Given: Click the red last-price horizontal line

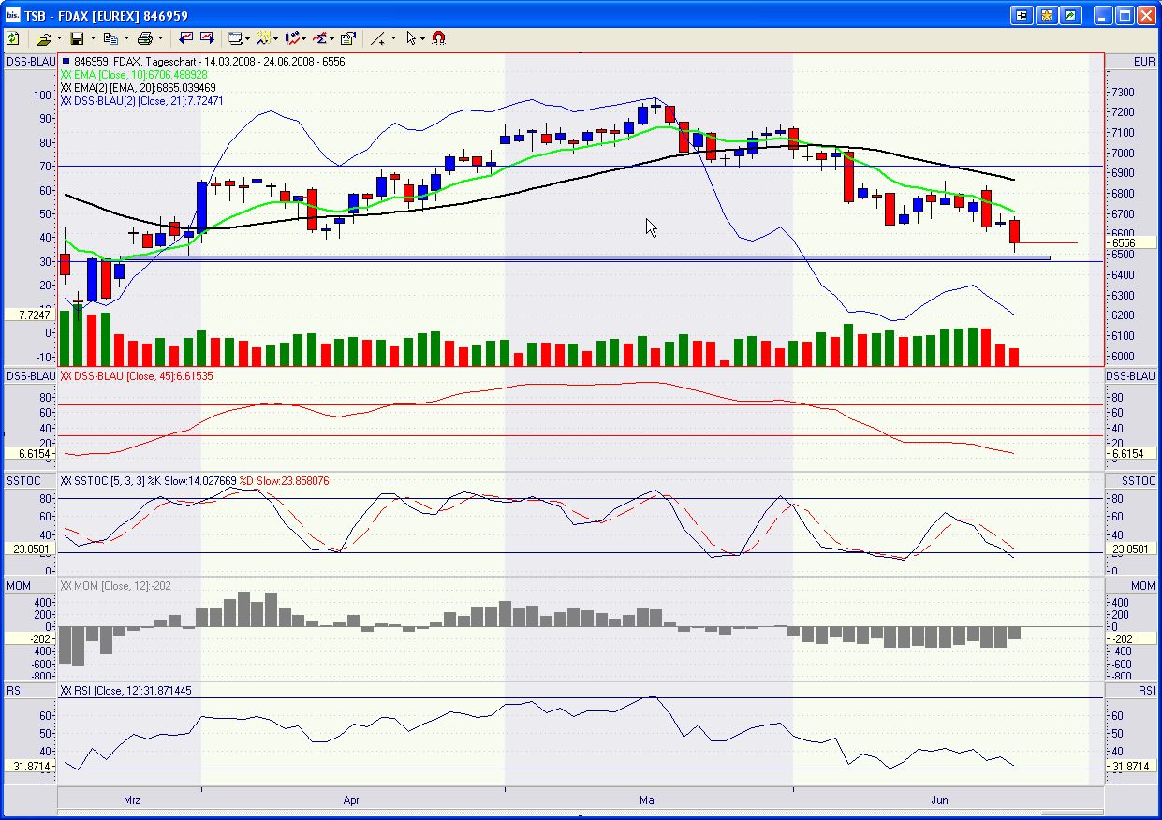Looking at the screenshot, I should tap(1048, 243).
